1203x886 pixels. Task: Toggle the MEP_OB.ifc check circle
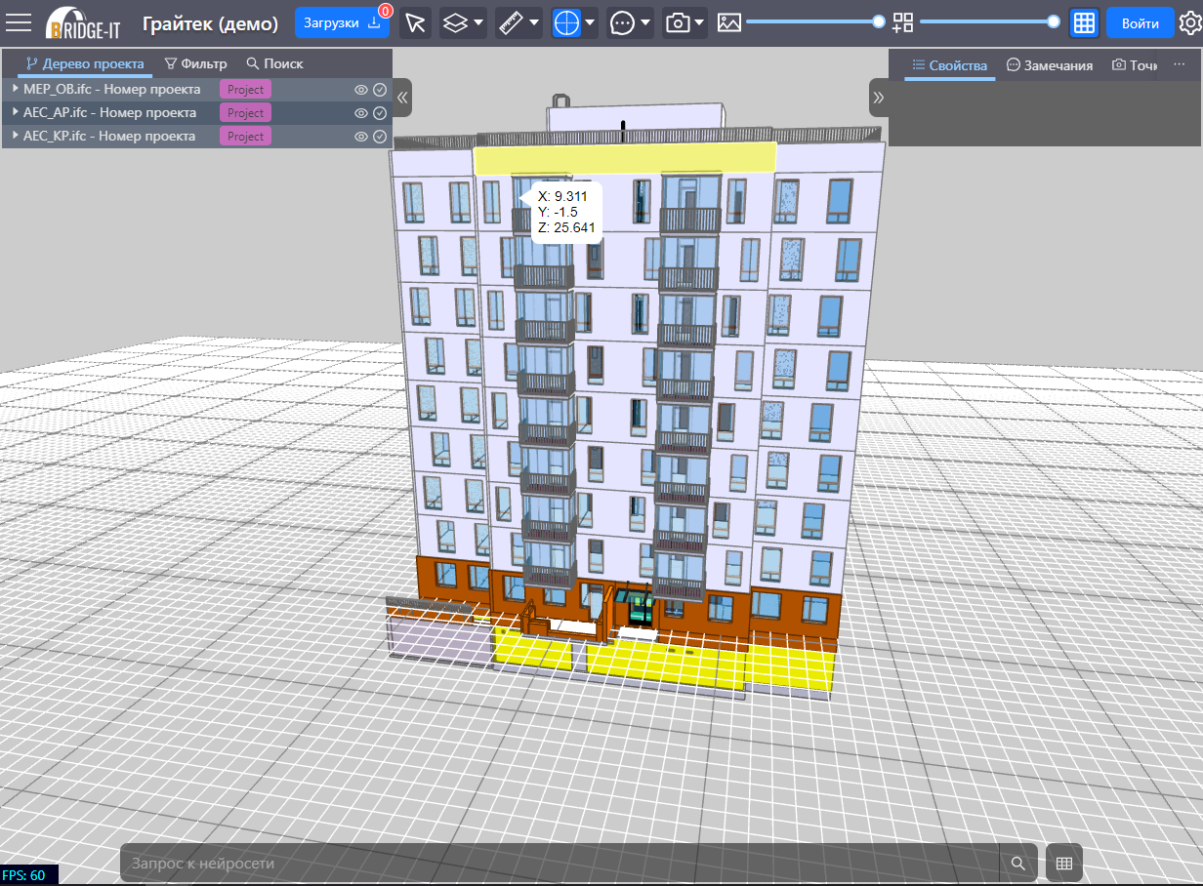click(x=381, y=90)
